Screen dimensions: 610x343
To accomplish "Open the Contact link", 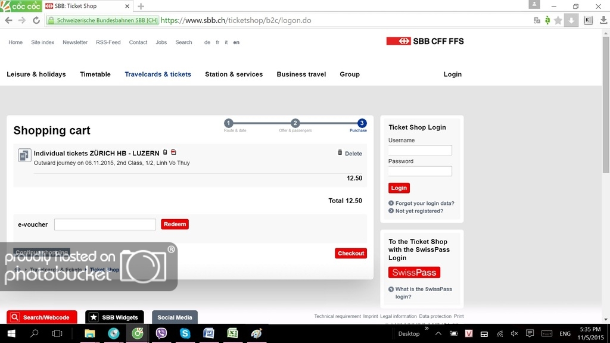I will 138,42.
